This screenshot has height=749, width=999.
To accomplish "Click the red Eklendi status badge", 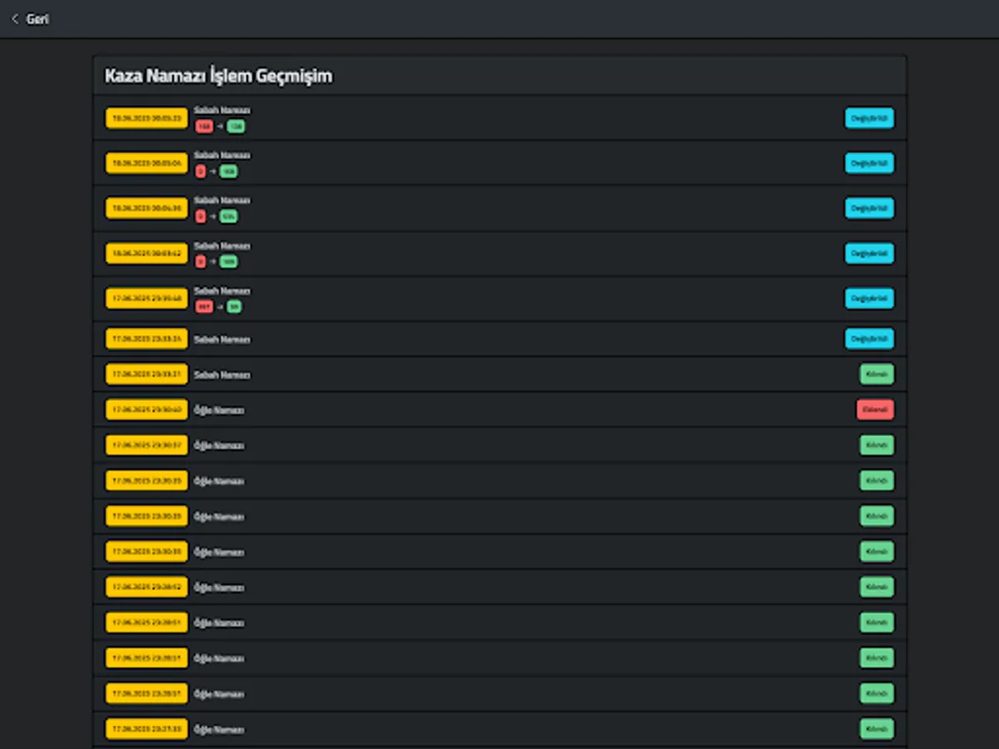I will click(875, 409).
